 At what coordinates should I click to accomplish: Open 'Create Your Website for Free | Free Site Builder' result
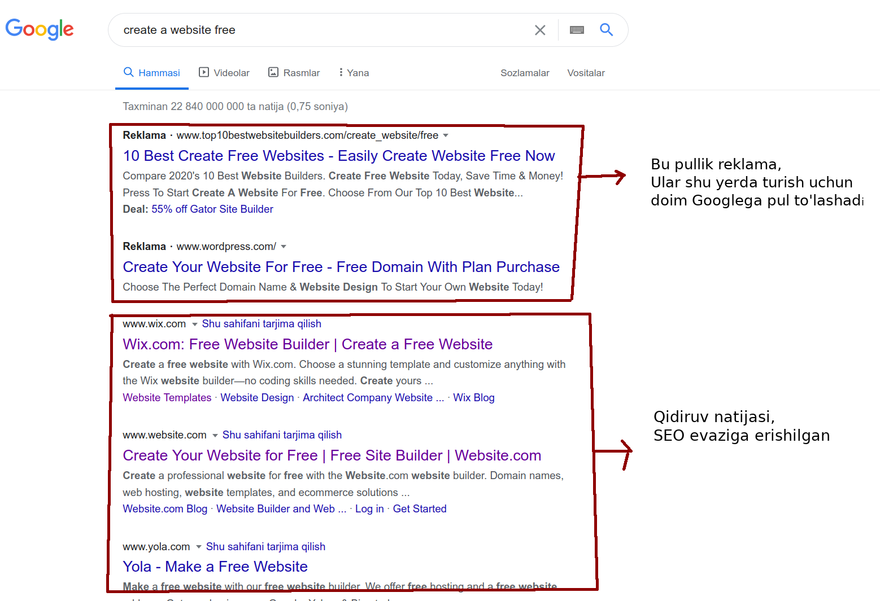(x=332, y=455)
